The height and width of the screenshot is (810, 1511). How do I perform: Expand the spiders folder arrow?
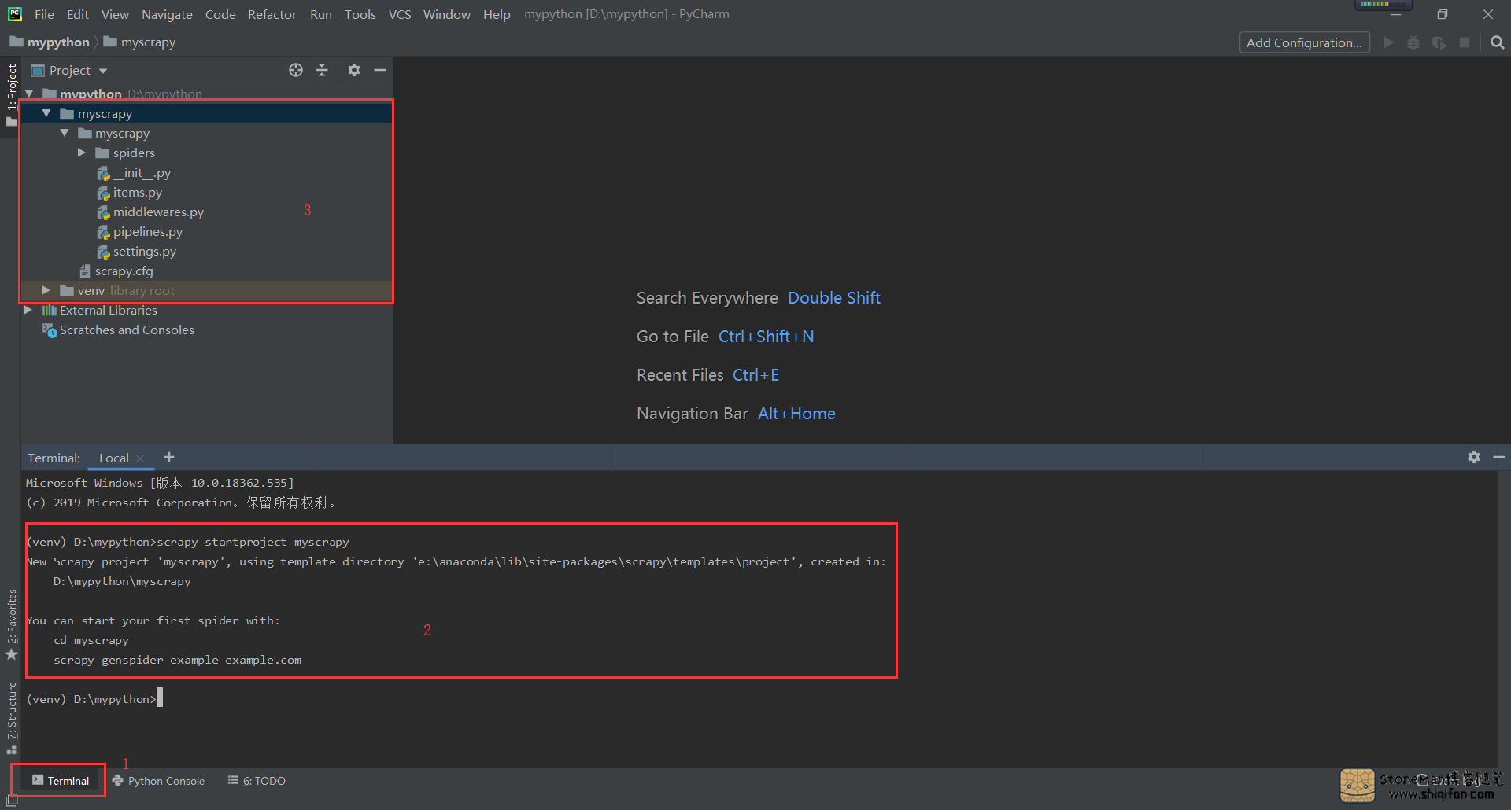point(82,153)
